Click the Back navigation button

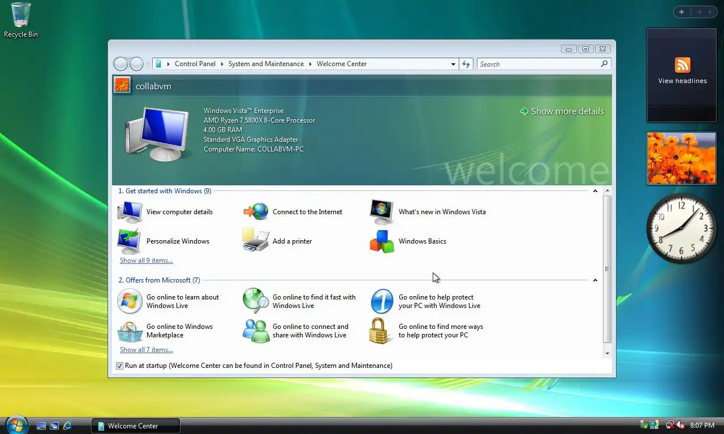point(120,64)
